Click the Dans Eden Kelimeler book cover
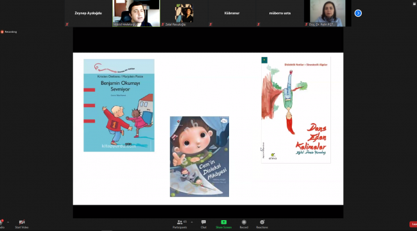 point(296,110)
